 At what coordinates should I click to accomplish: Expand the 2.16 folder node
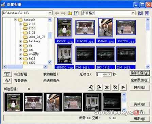(20, 24)
